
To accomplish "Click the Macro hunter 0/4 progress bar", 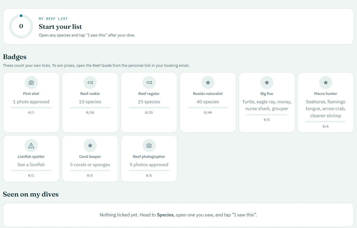I will 326,121.
